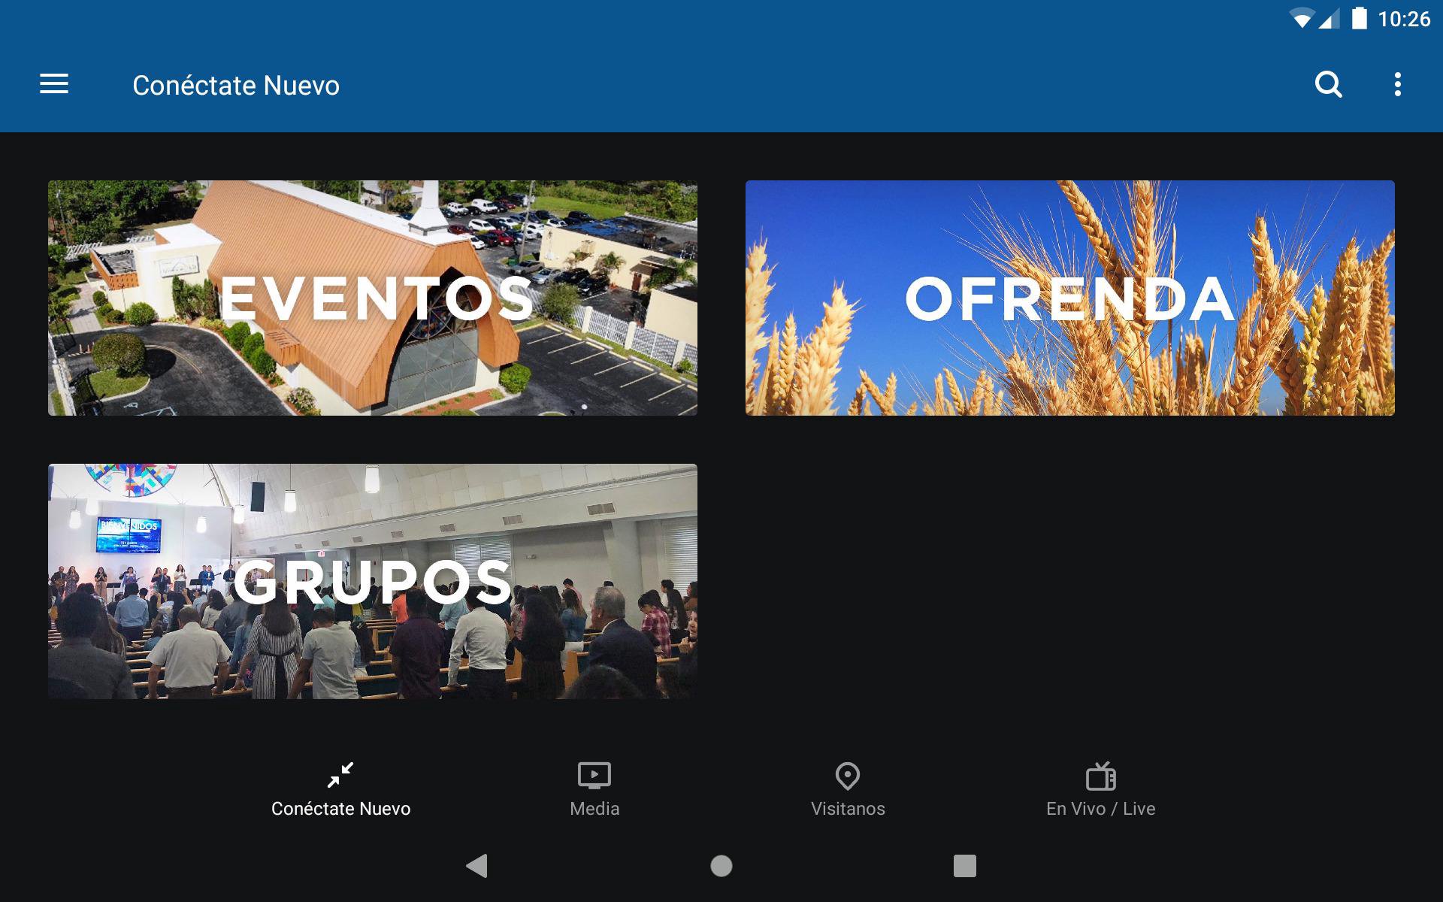Open the OFRENDA wheat tile
Image resolution: width=1443 pixels, height=902 pixels.
pos(1069,298)
